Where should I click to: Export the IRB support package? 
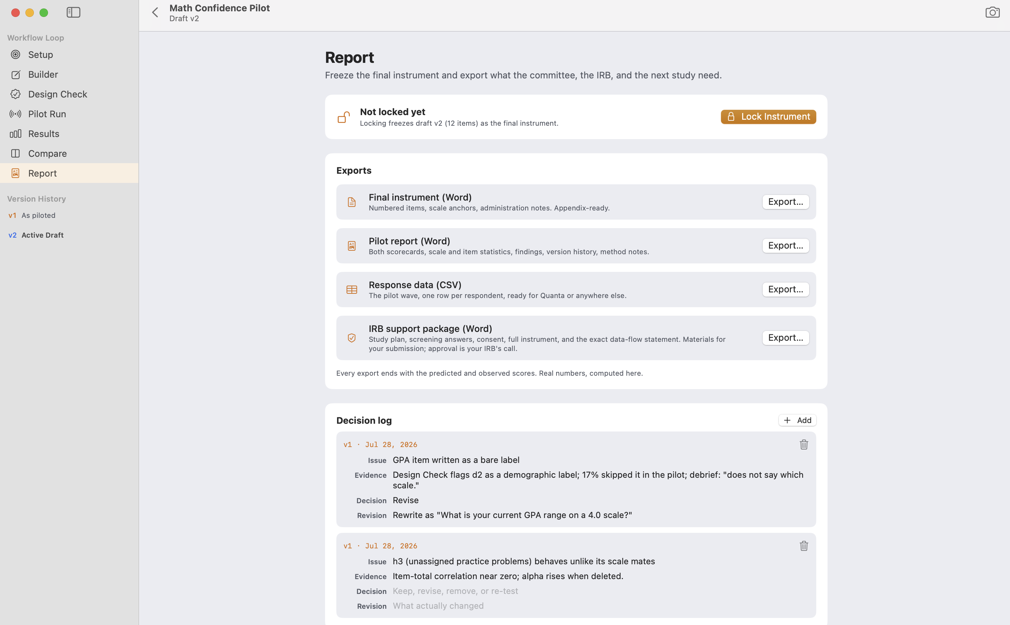(785, 338)
